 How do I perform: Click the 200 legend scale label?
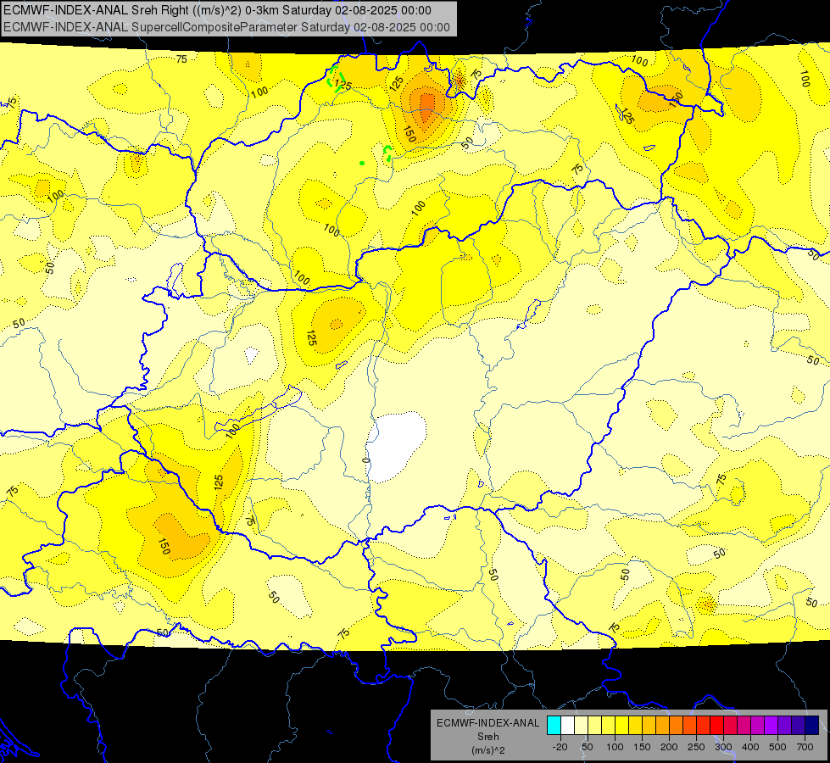(669, 747)
